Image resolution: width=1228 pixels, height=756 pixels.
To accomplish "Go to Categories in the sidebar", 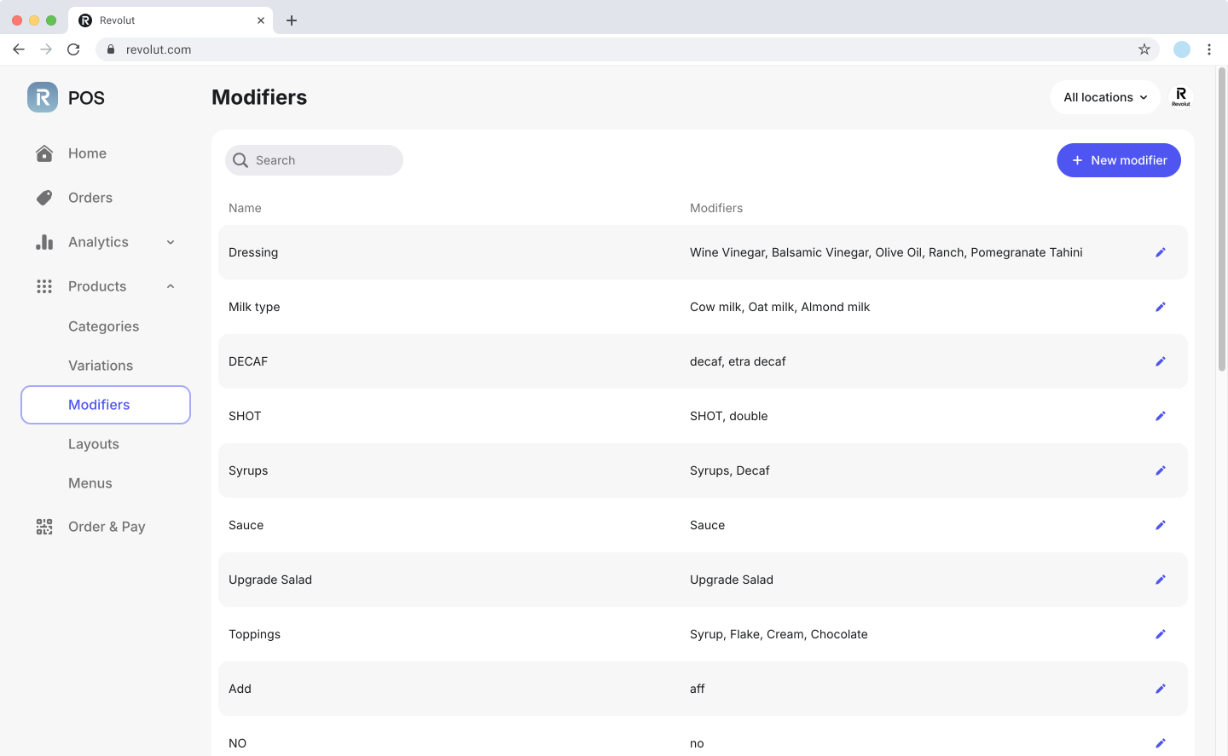I will [103, 326].
